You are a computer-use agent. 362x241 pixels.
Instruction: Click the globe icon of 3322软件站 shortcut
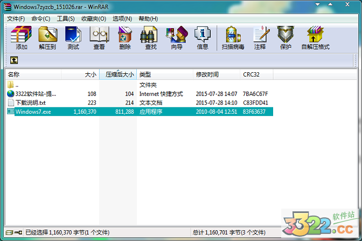[x=10, y=94]
